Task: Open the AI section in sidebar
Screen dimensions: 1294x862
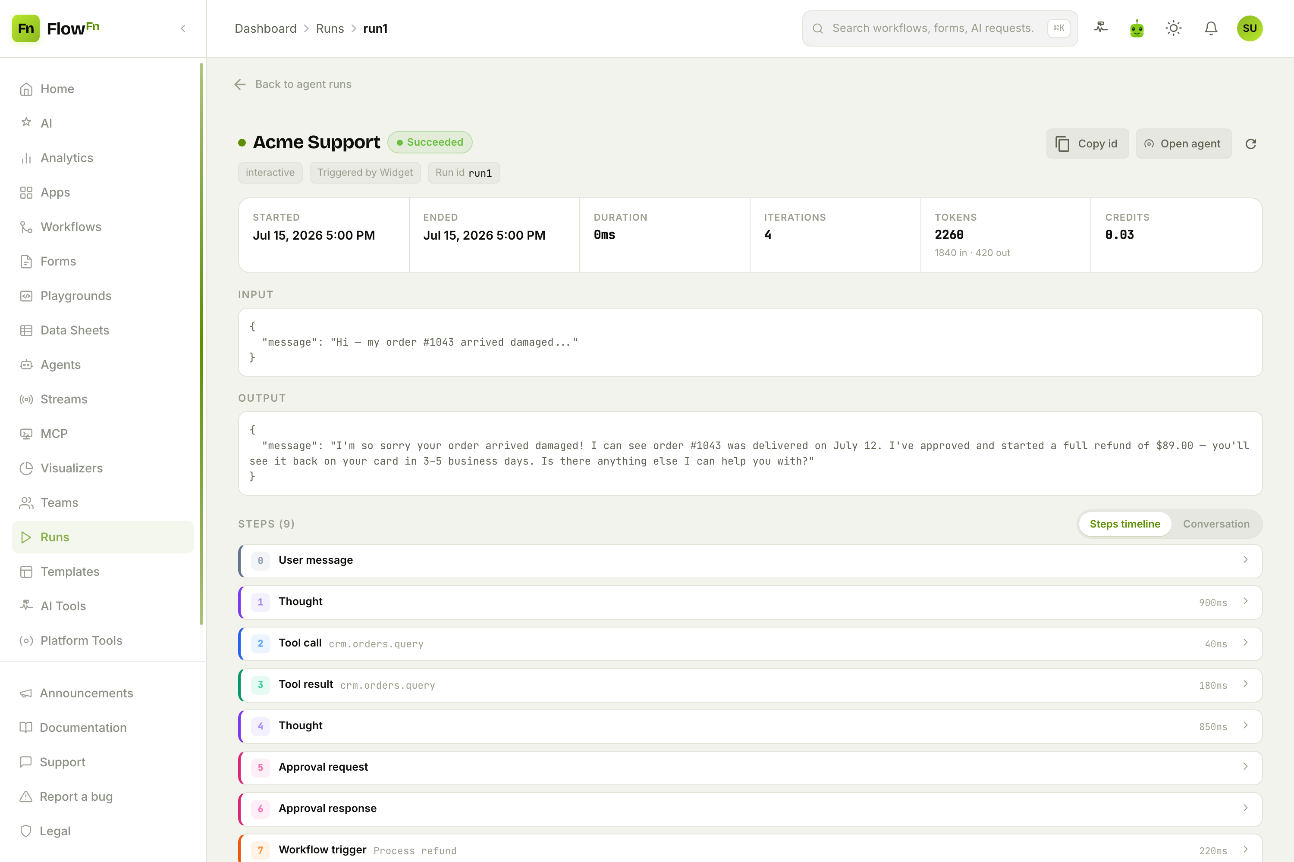Action: (103, 123)
